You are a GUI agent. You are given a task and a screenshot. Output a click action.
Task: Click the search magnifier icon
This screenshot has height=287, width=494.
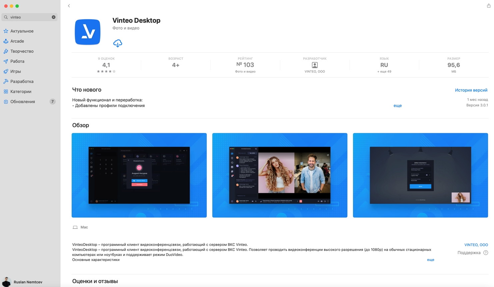coord(6,17)
